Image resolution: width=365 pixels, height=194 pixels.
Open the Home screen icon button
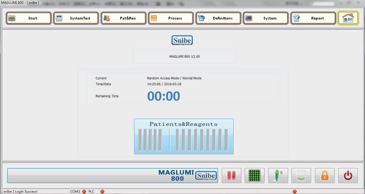point(348,18)
